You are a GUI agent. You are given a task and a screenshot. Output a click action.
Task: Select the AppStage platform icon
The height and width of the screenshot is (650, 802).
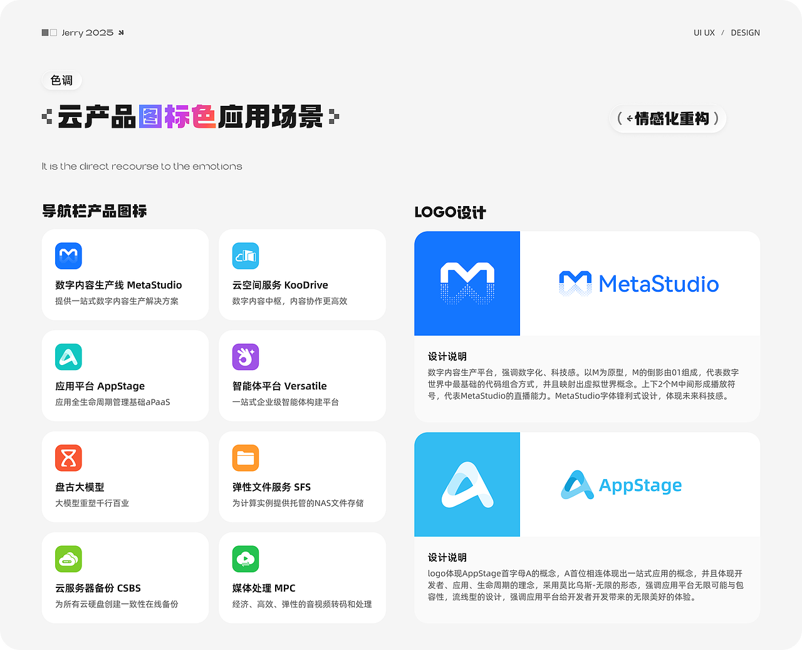click(69, 357)
